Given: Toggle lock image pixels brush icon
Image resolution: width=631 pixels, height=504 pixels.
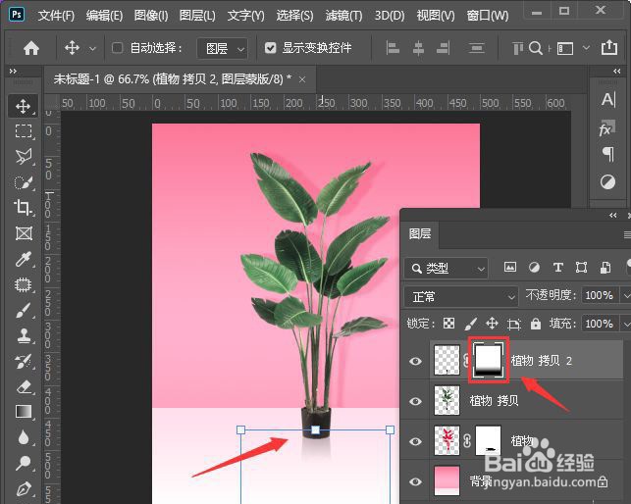Looking at the screenshot, I should click(x=470, y=323).
